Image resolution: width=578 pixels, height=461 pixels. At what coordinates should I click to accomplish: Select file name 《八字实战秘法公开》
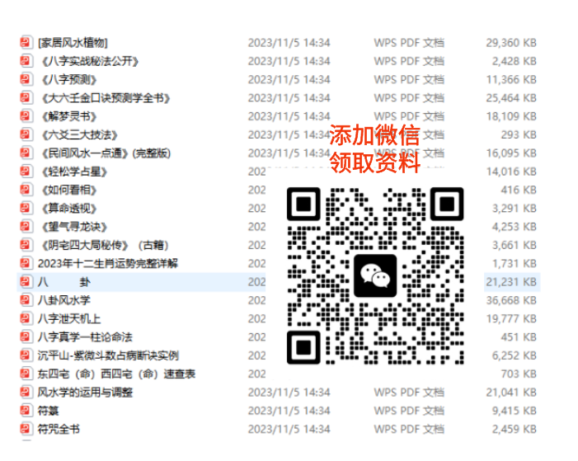click(90, 61)
